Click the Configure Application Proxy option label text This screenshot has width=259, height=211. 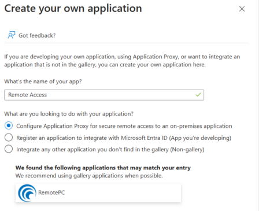(124, 126)
